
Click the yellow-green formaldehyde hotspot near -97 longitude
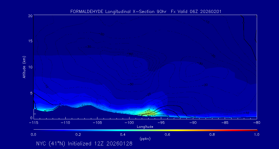145,111
